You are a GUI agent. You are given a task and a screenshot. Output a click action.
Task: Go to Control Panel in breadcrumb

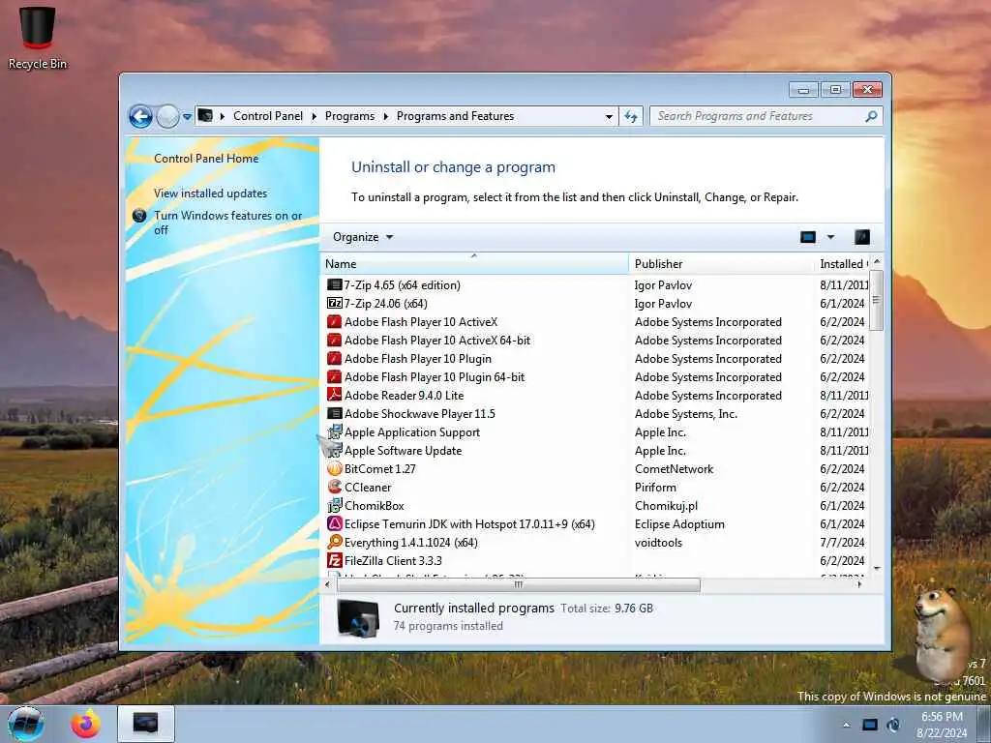268,116
